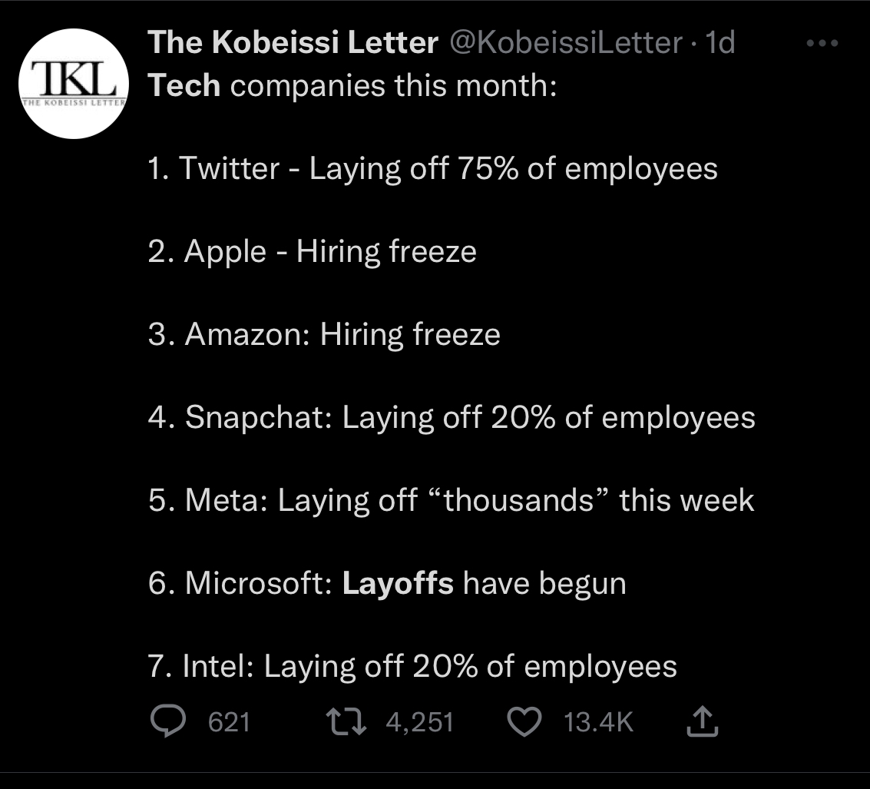Retweet the post via the arrows icon
The height and width of the screenshot is (789, 870).
(x=346, y=721)
